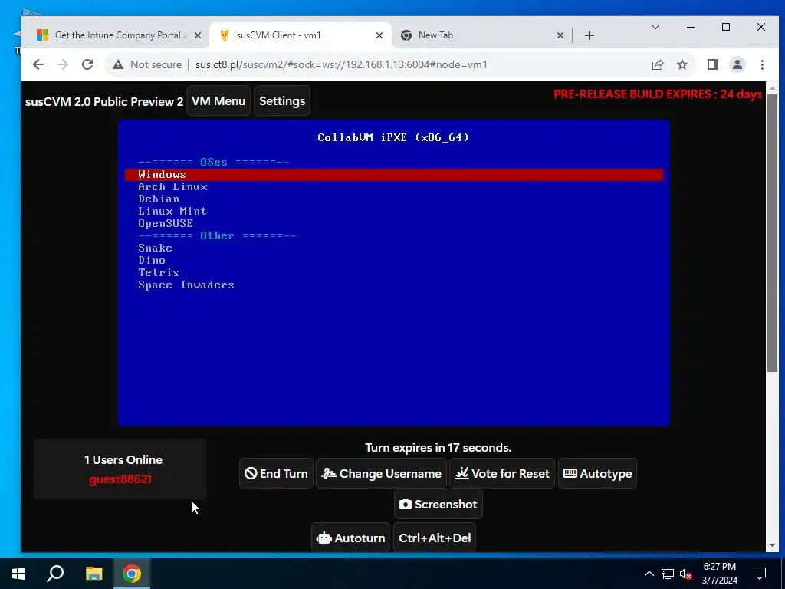Select Snake in the iPXE menu
The height and width of the screenshot is (589, 785).
pyautogui.click(x=155, y=248)
